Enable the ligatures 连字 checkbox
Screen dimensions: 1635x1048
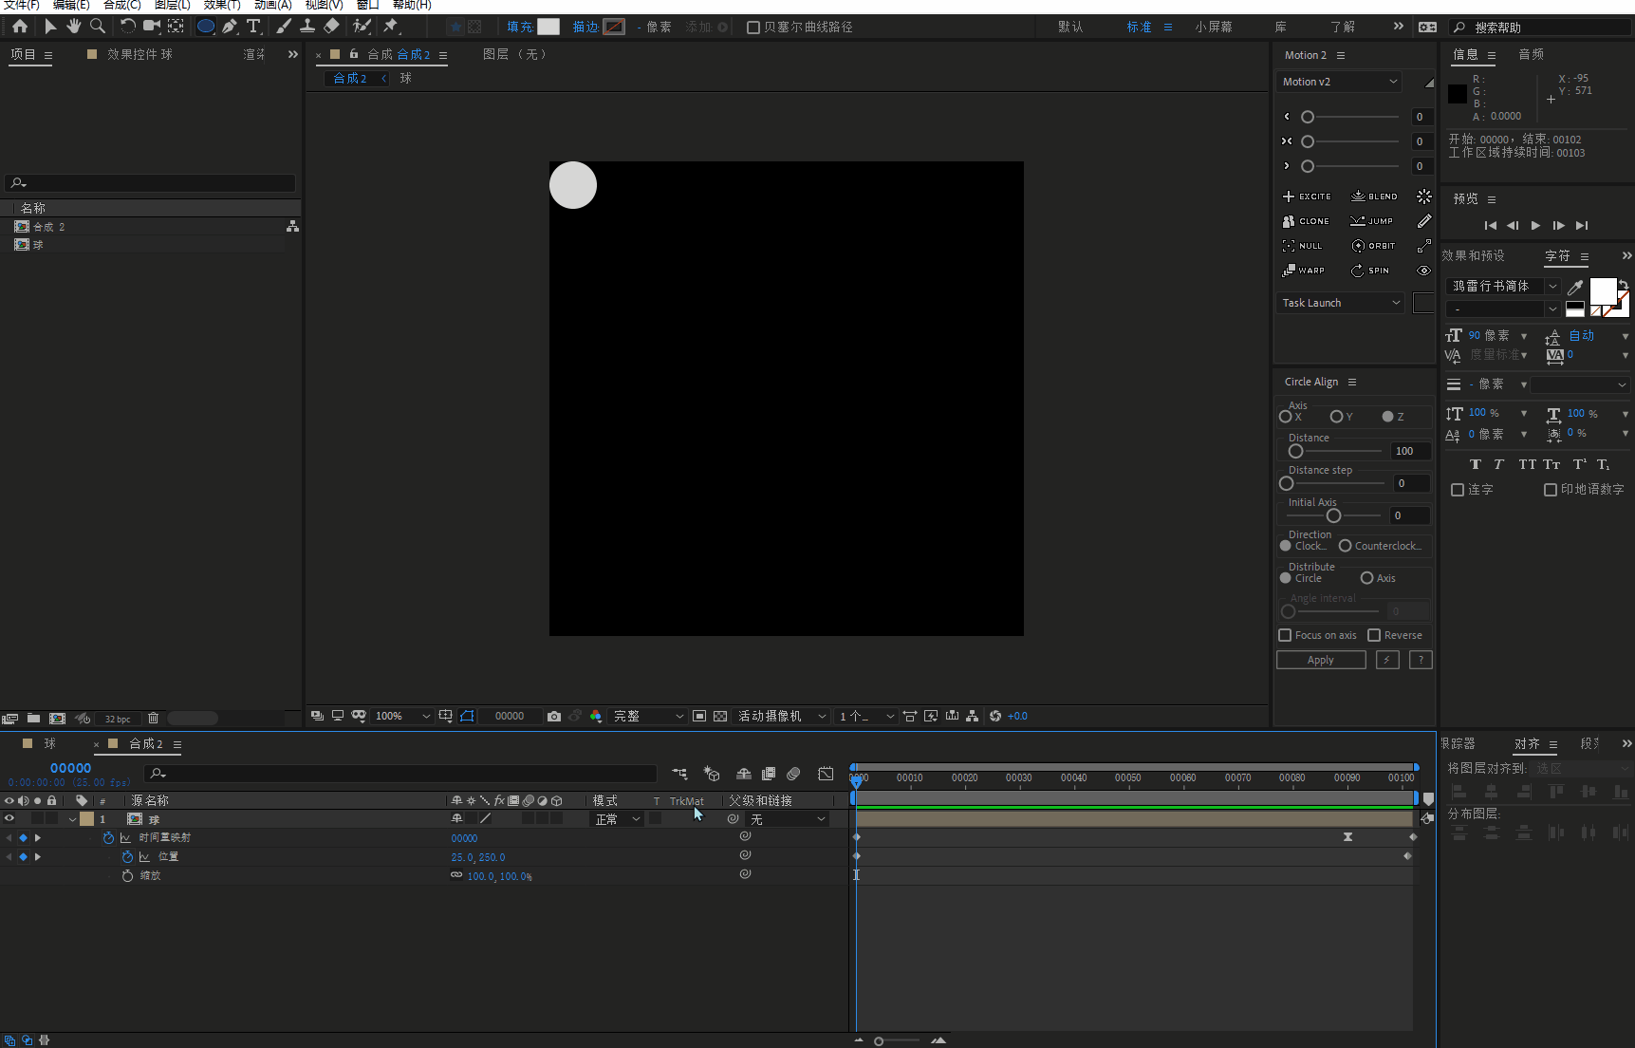tap(1458, 490)
